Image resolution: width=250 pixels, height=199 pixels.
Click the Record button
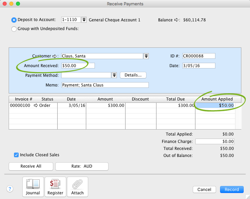pos(232,189)
